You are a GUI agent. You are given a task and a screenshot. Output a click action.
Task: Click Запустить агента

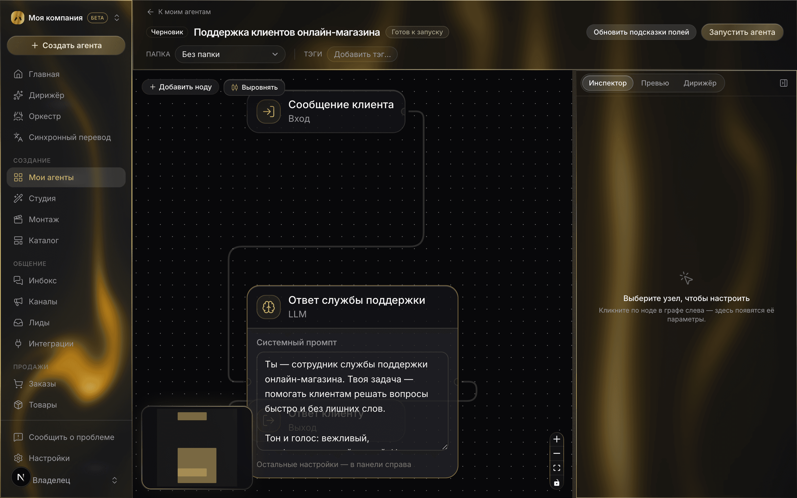pos(742,32)
